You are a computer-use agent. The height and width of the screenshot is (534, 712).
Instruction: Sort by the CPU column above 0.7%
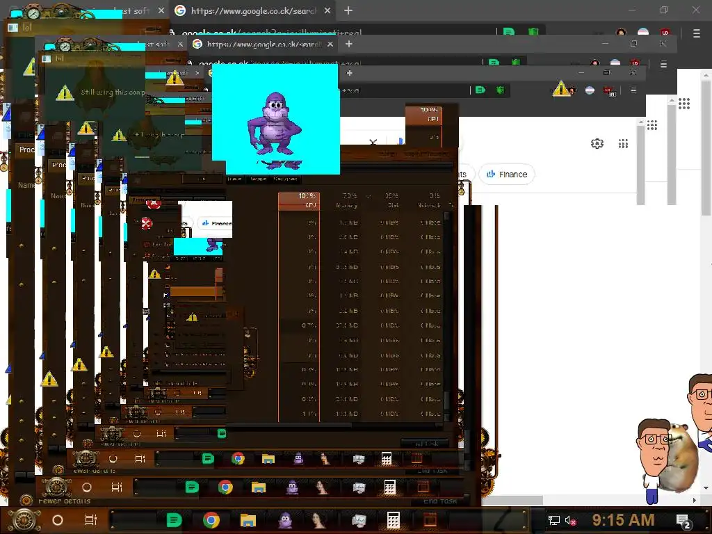[299, 200]
